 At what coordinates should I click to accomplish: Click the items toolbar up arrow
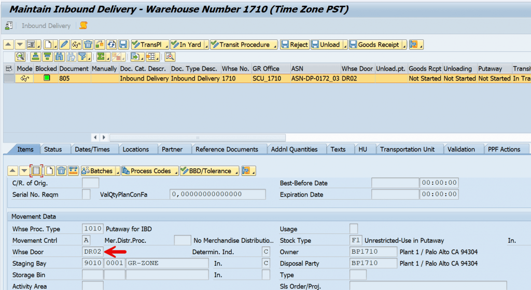tap(12, 171)
